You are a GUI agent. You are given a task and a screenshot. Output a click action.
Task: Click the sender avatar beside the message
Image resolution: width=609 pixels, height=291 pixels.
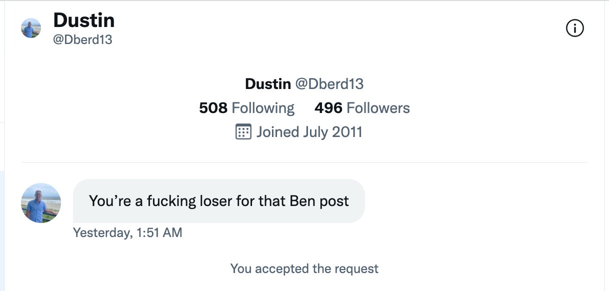(x=41, y=202)
